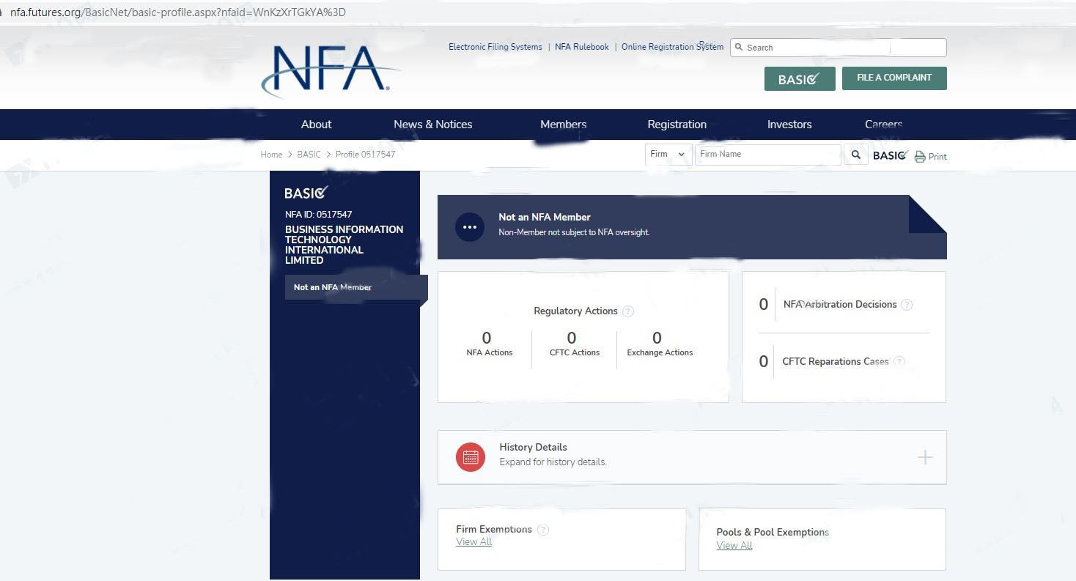Click the Firm Name input field
The width and height of the screenshot is (1076, 581).
(x=767, y=155)
